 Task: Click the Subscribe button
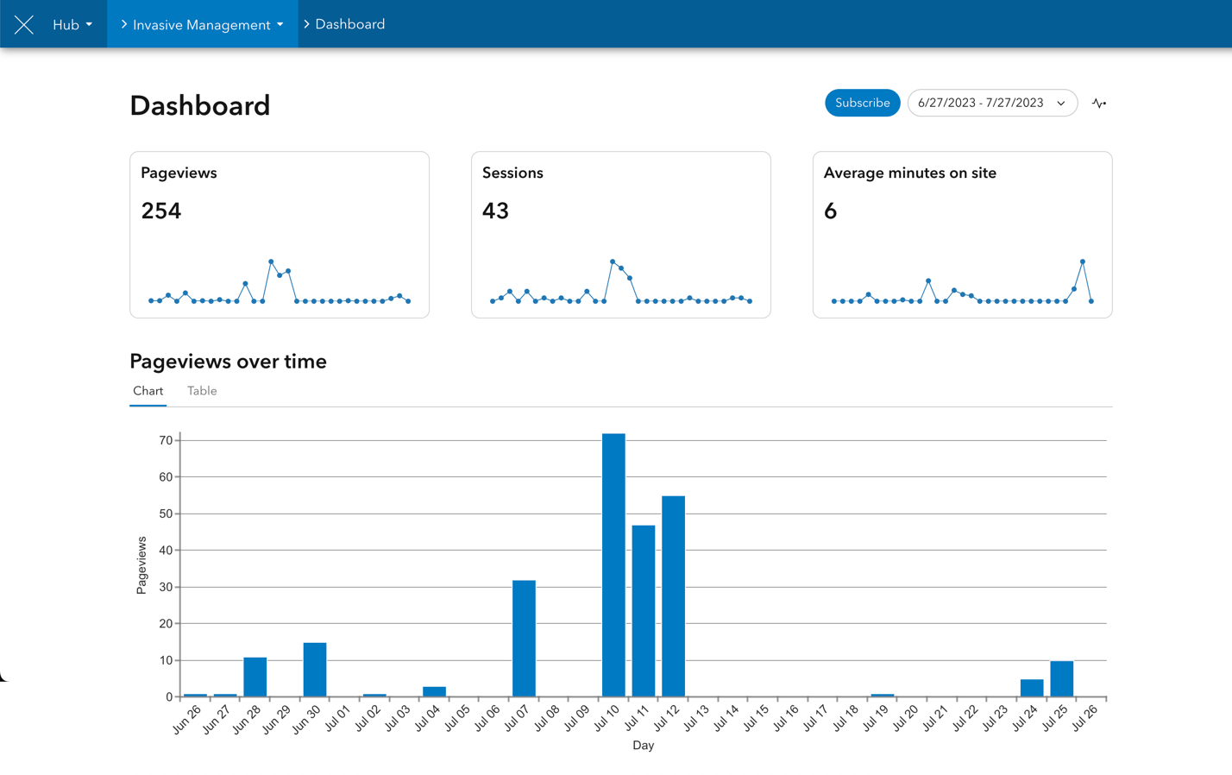[x=862, y=103]
